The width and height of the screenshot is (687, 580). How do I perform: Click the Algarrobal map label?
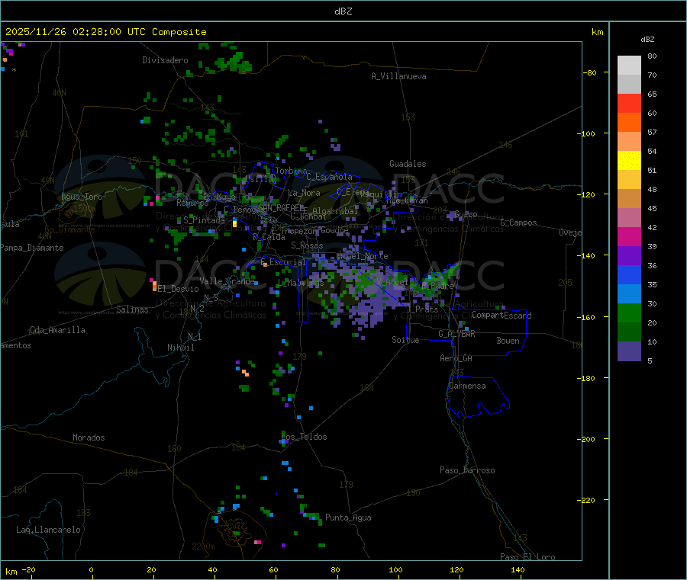335,212
